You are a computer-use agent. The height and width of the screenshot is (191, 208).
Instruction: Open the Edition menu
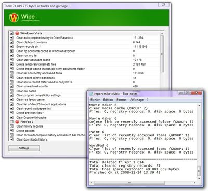pos(108,100)
